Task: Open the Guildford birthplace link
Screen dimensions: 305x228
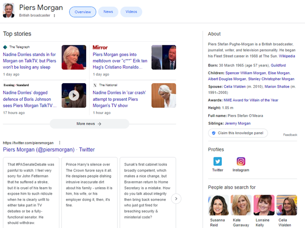Action: tap(278, 65)
